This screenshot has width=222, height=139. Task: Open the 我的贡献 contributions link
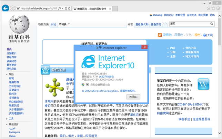[x=203, y=15]
